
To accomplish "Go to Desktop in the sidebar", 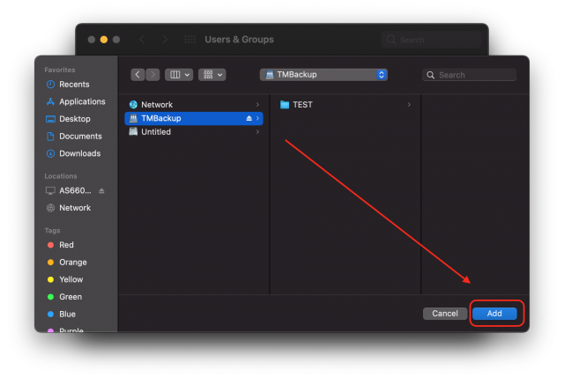I will [74, 119].
